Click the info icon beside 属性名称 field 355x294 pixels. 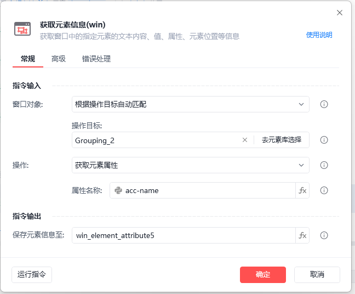(324, 190)
